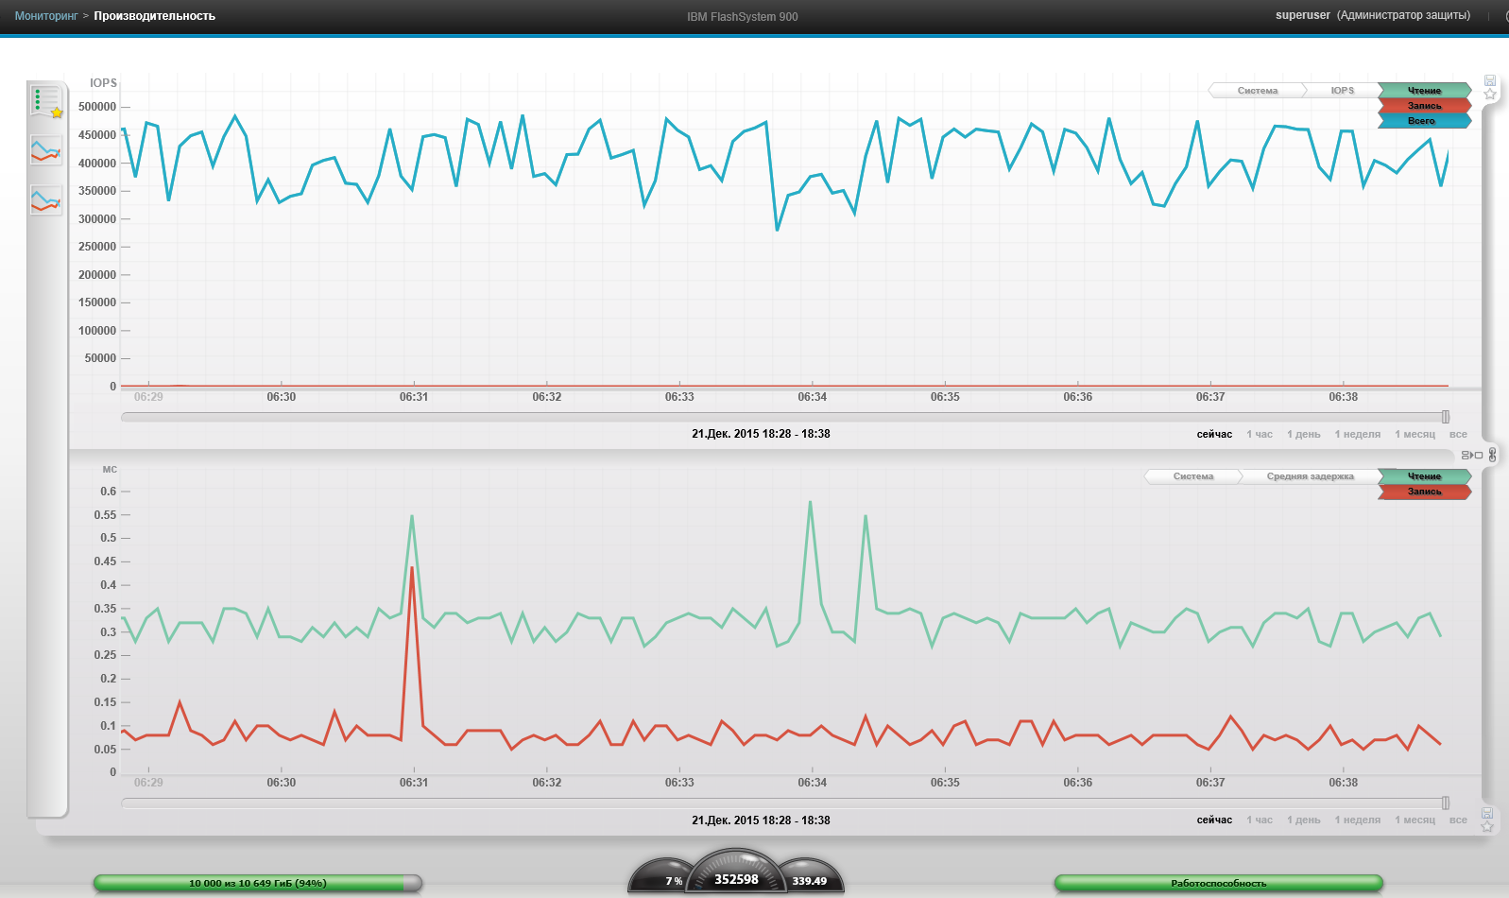
Task: Select the 1 час range in top chart
Action: (1260, 435)
